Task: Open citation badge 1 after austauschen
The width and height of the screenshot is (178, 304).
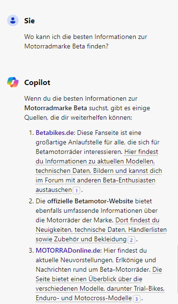Action: [76, 190]
